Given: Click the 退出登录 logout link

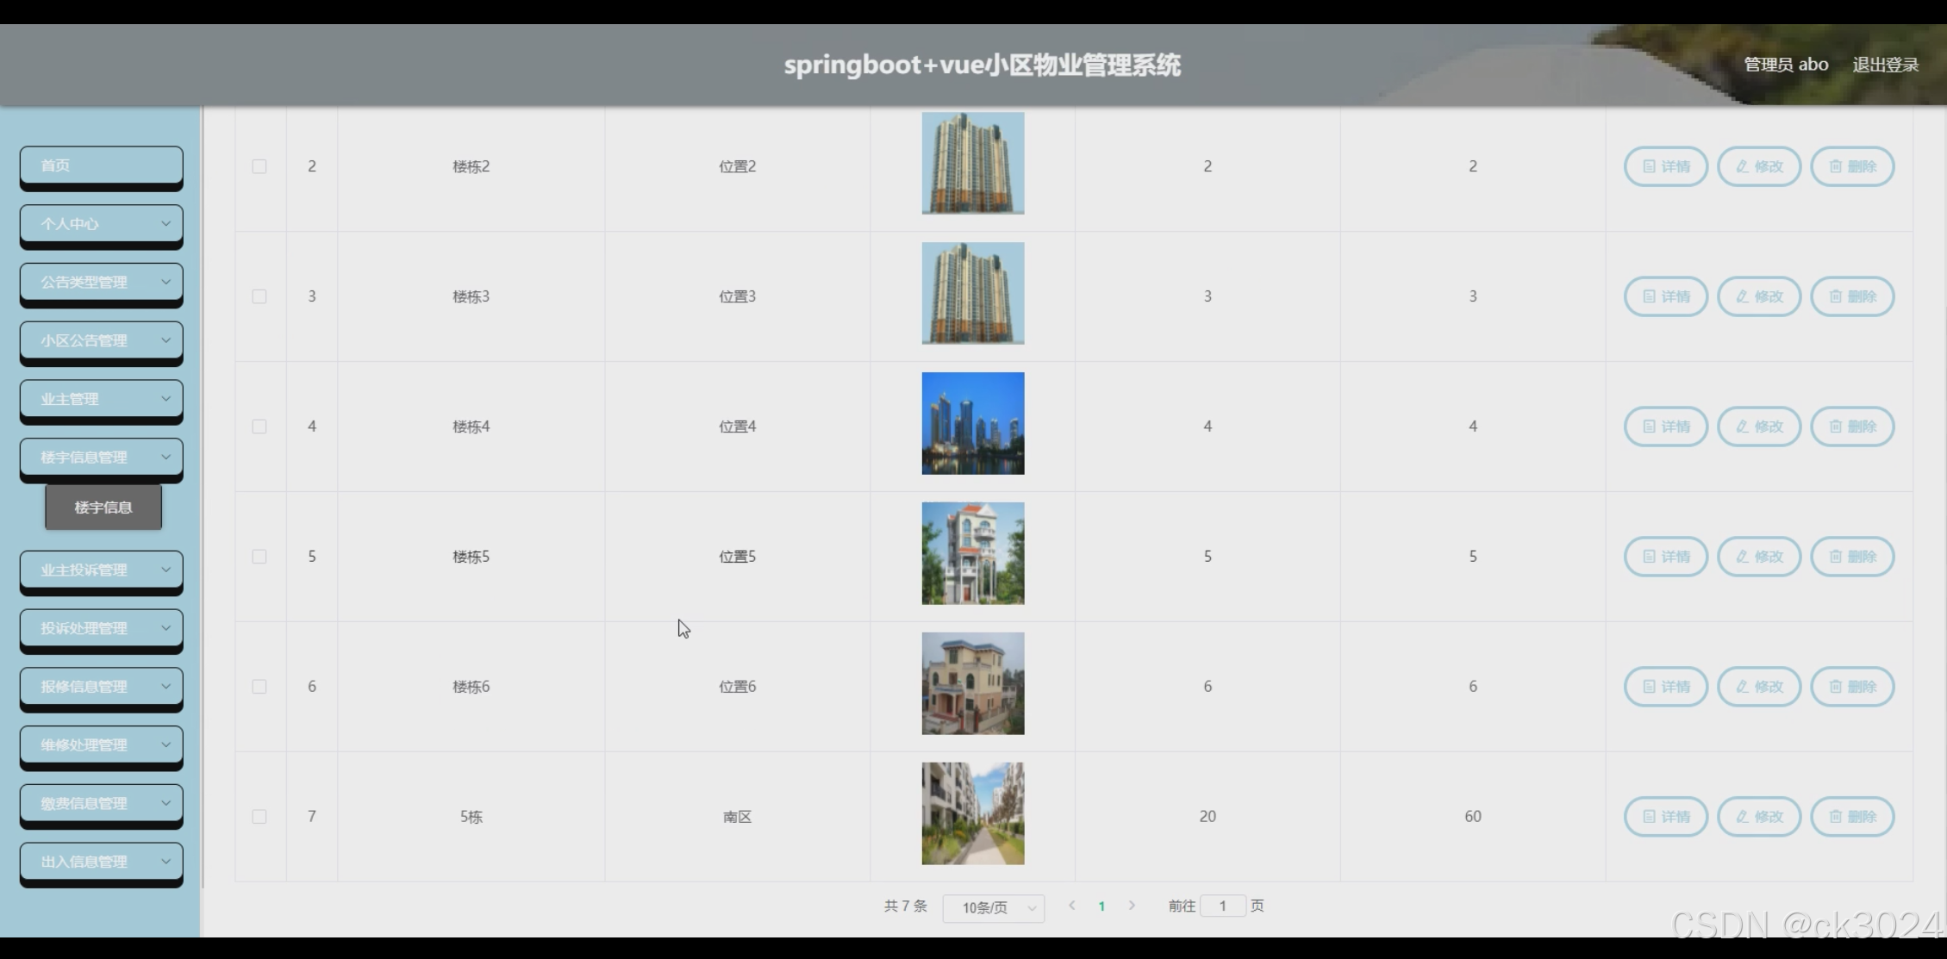Looking at the screenshot, I should [1885, 65].
